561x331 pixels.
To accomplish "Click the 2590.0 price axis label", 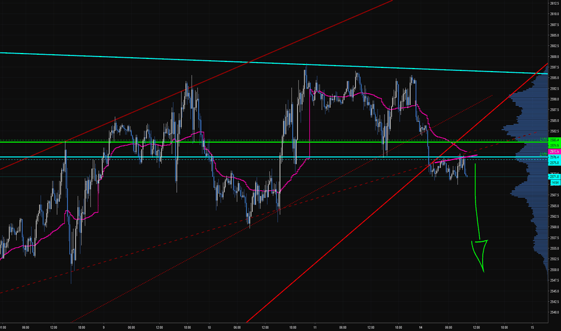I will coord(554,99).
